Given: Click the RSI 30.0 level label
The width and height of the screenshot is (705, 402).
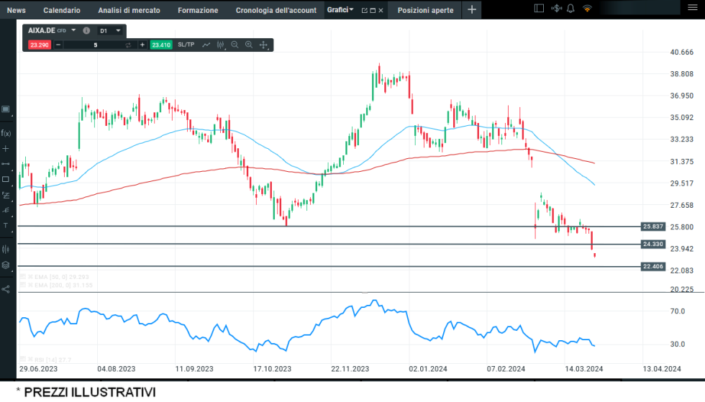Looking at the screenshot, I should (678, 344).
